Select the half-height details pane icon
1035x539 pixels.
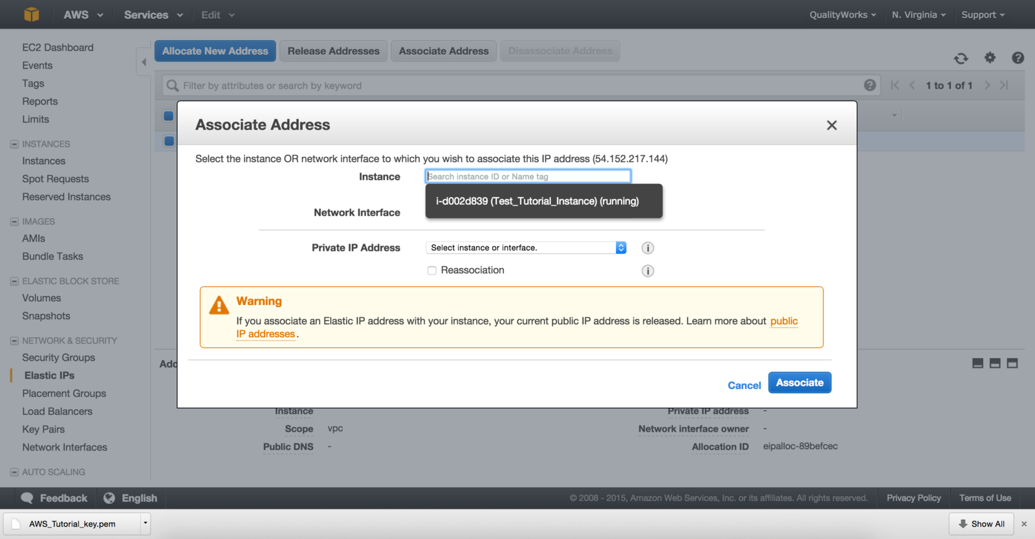point(995,363)
